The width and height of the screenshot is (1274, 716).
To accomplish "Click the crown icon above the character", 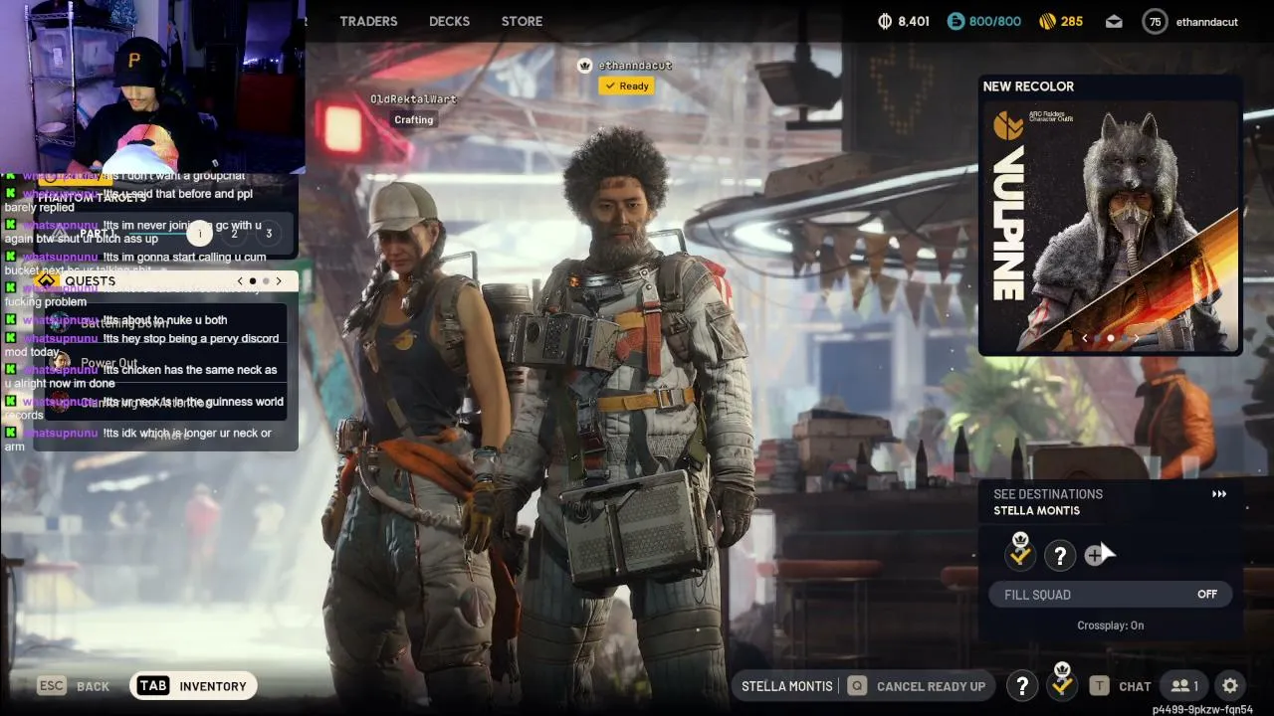I will pyautogui.click(x=585, y=66).
